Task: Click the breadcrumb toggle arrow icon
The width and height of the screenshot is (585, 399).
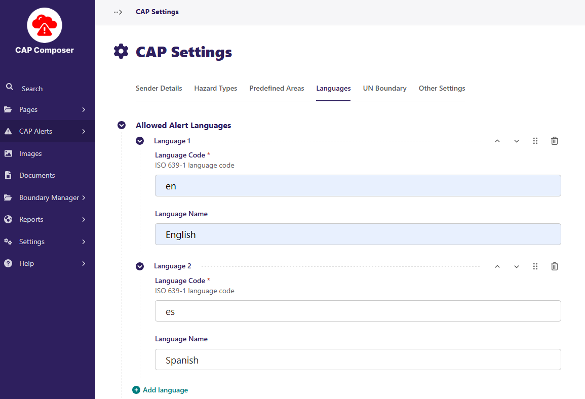Action: [118, 12]
